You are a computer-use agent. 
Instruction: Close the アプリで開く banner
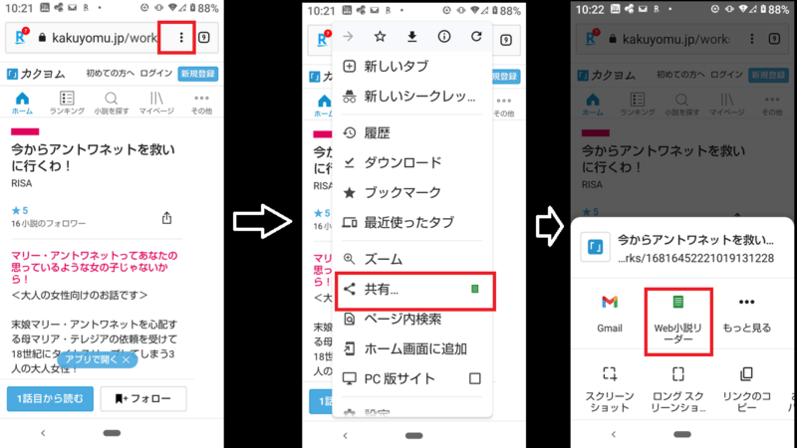pos(127,359)
